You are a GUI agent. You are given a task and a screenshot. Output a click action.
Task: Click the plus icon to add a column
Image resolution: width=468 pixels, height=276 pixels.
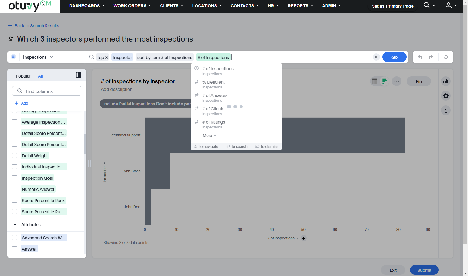click(x=16, y=103)
